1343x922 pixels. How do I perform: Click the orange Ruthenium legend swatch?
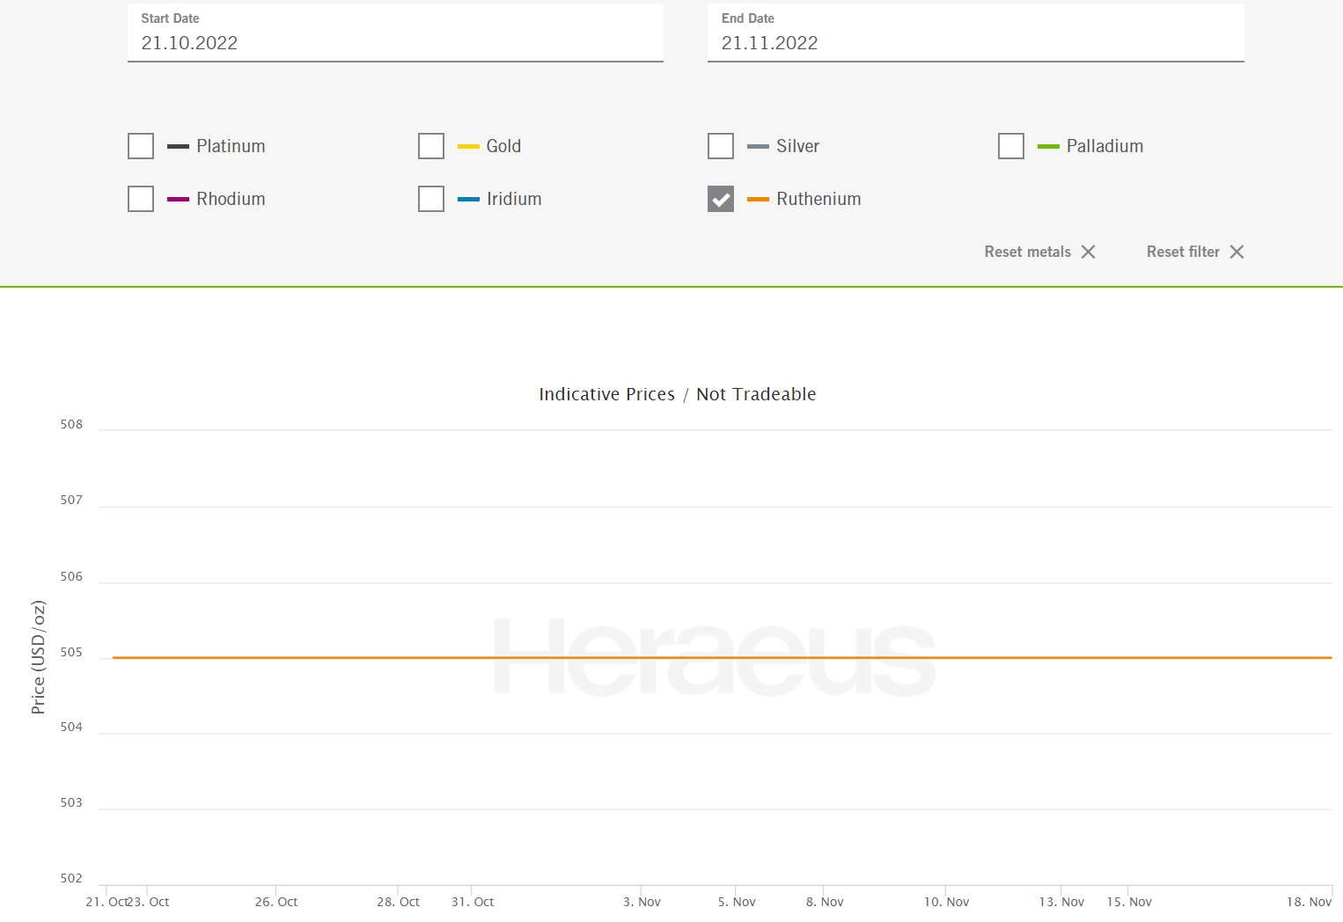tap(758, 200)
